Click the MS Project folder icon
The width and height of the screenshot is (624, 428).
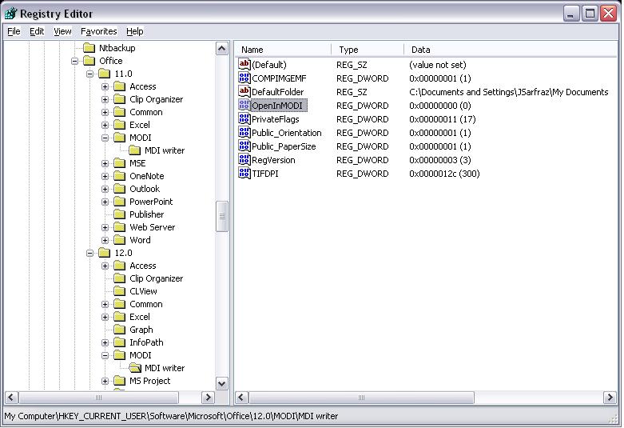(119, 381)
